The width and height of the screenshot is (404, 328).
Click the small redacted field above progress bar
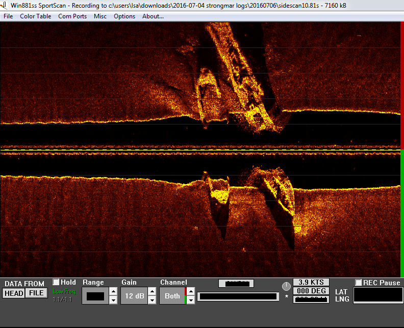236,284
